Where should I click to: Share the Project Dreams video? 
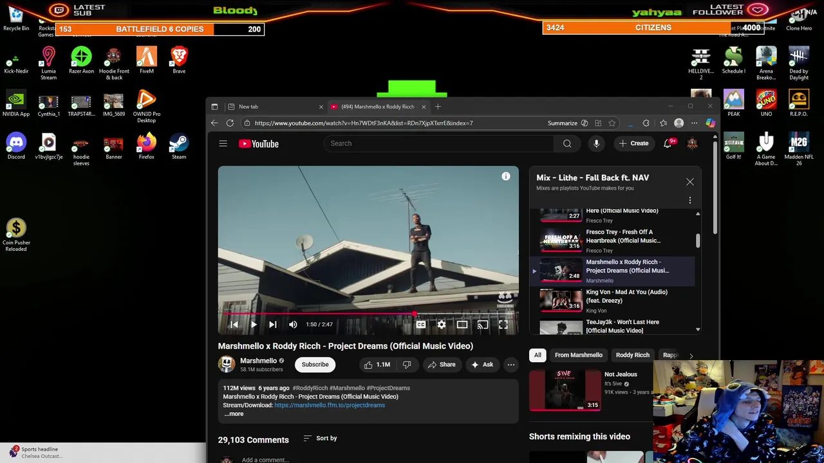pos(442,365)
